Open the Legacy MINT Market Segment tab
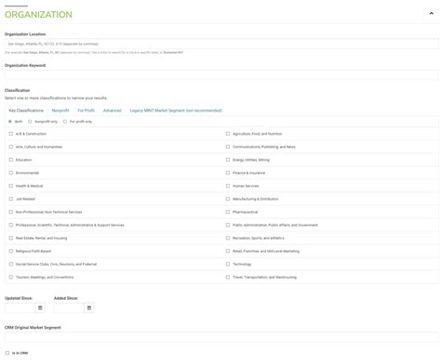The image size is (441, 364). [176, 110]
